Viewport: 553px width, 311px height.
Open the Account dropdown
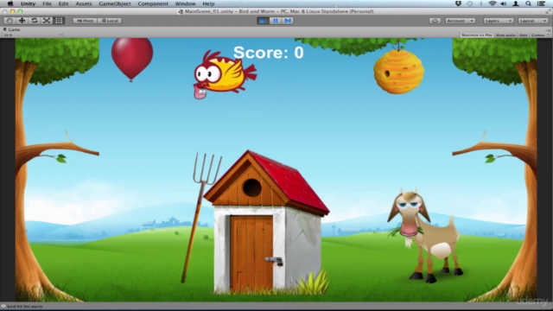(x=460, y=21)
